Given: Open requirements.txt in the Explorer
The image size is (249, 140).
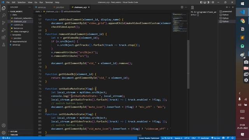Looking at the screenshot, I should point(19,42).
